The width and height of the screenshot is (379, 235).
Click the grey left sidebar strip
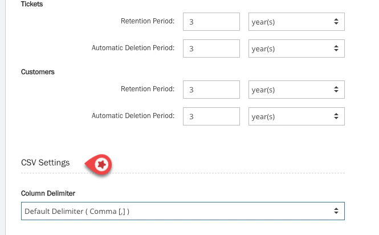tap(6, 114)
